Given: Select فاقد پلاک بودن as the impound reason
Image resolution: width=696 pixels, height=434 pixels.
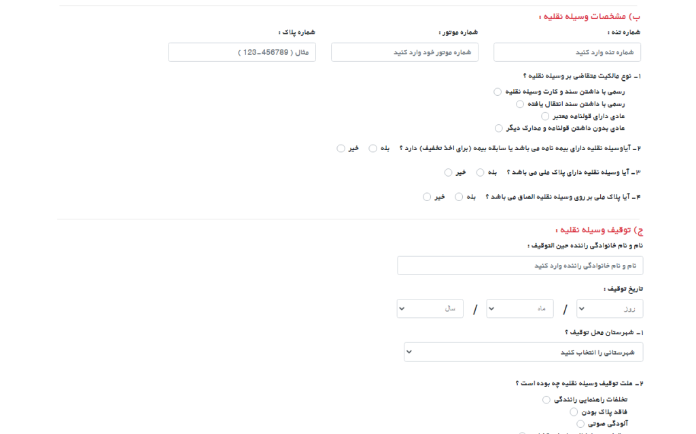Looking at the screenshot, I should (574, 412).
